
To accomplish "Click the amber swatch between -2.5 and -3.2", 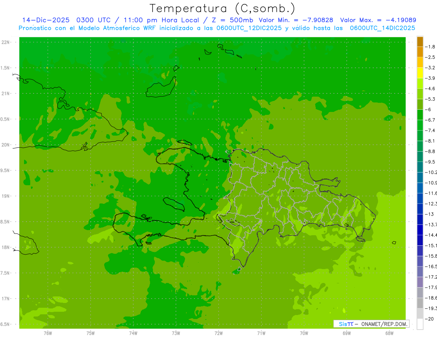I will [x=420, y=62].
